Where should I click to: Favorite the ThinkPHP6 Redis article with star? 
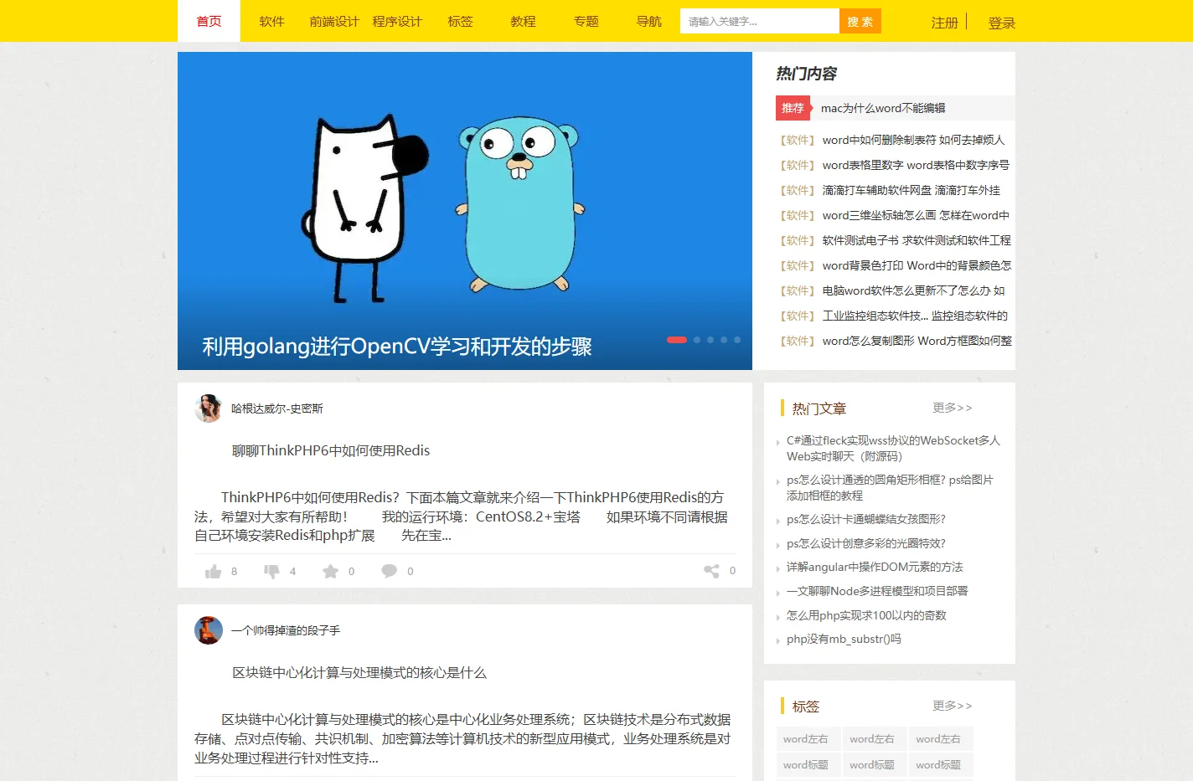[x=331, y=571]
